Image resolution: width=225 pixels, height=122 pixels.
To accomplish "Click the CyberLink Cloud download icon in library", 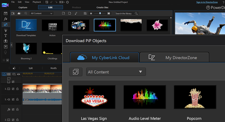I will coord(19,13).
